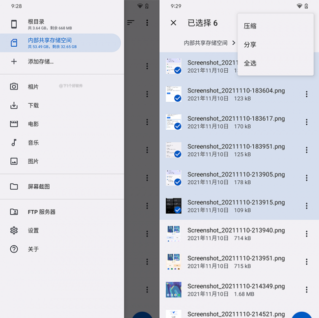Open the FTP 服务器 folder icon
Viewport: 319px width, 318px height.
point(14,212)
